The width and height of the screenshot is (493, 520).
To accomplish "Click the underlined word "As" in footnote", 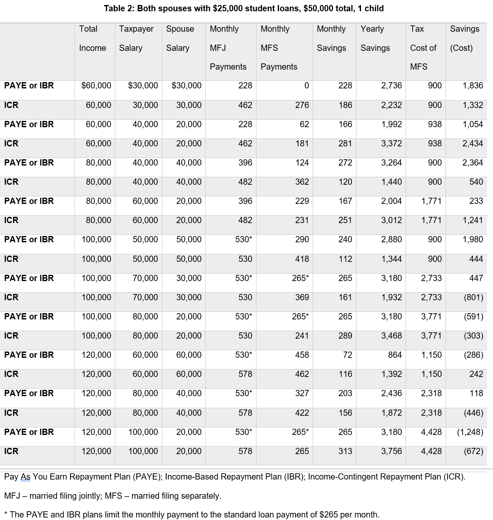I will (x=25, y=477).
